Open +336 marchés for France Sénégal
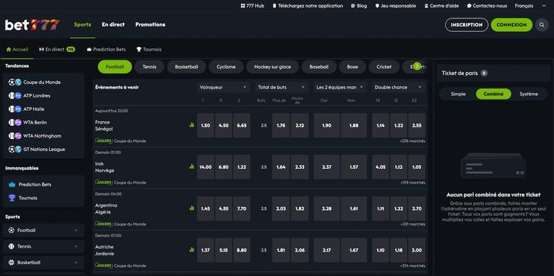The width and height of the screenshot is (554, 276). 412,141
